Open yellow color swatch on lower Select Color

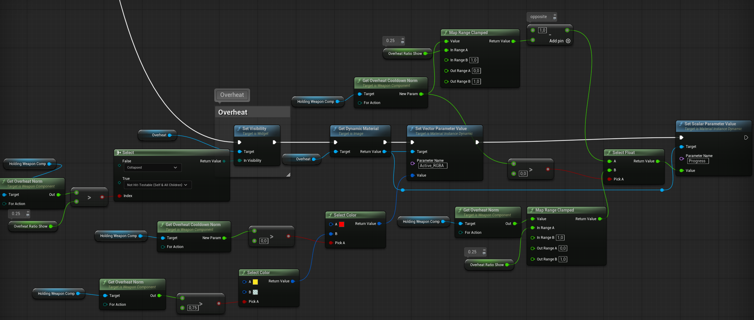[255, 282]
